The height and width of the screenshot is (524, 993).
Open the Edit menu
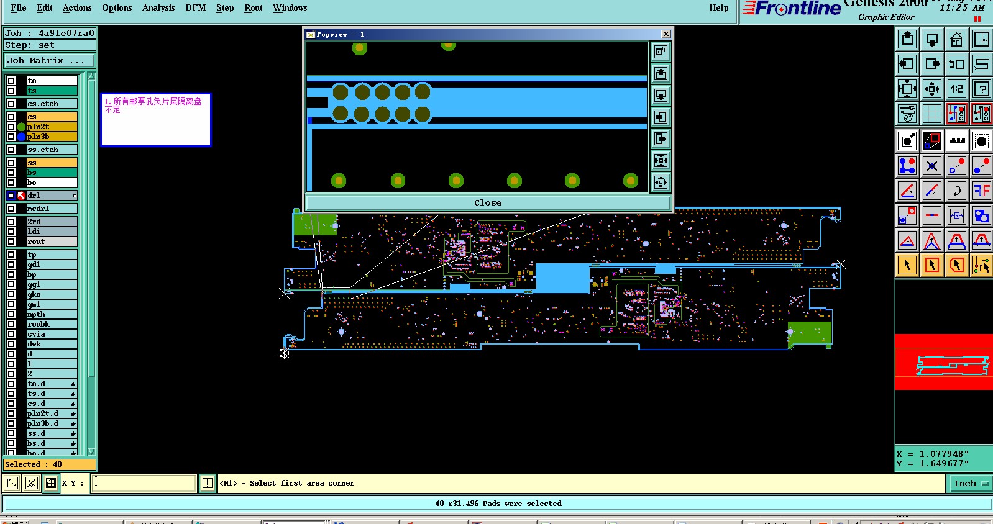click(45, 7)
